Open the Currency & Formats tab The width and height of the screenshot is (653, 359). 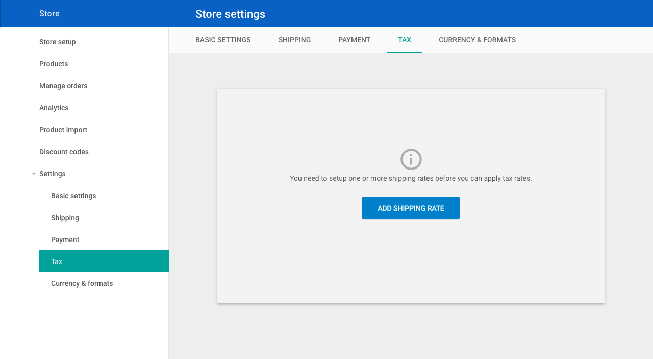tap(477, 40)
